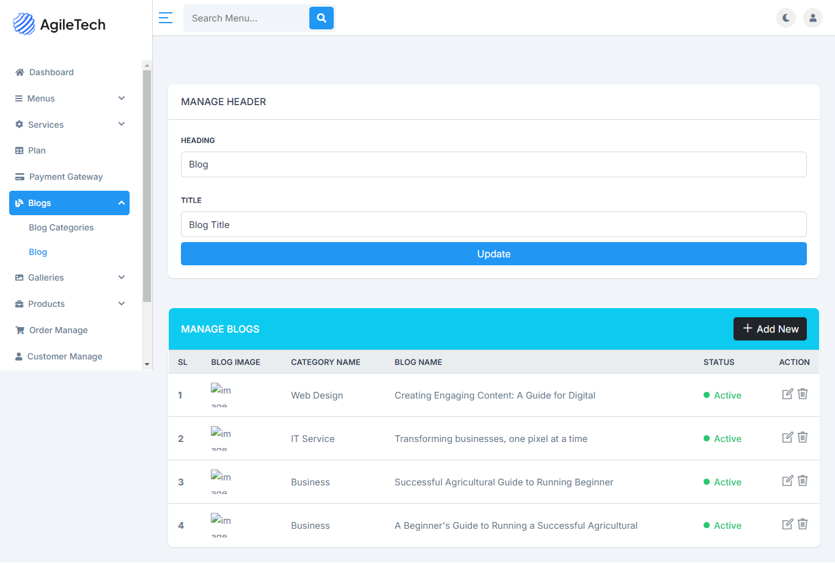Viewport: 835px width, 563px height.
Task: Click the Plan table icon
Action: pos(19,150)
